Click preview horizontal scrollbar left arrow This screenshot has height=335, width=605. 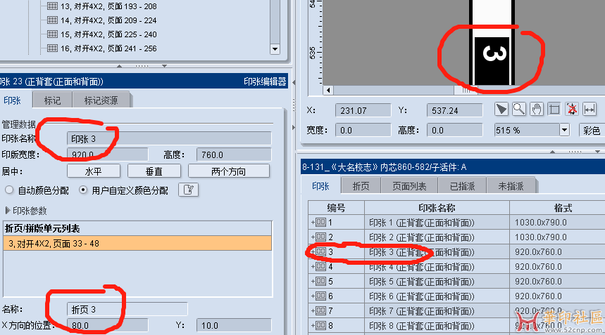click(328, 91)
